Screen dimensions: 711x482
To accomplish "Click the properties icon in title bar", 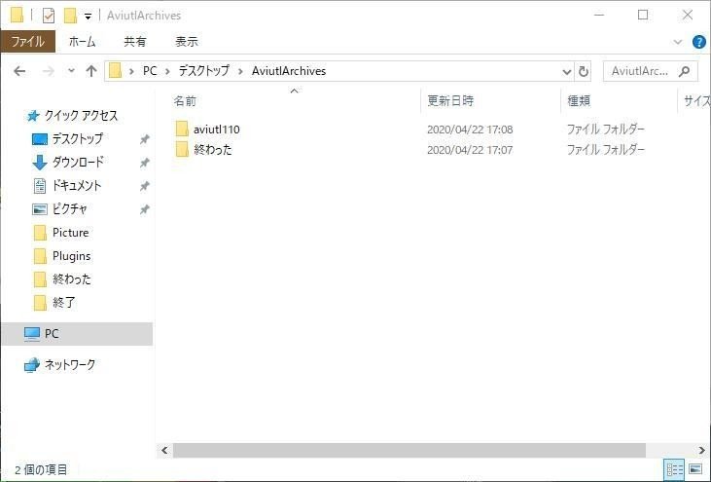I will tap(49, 16).
